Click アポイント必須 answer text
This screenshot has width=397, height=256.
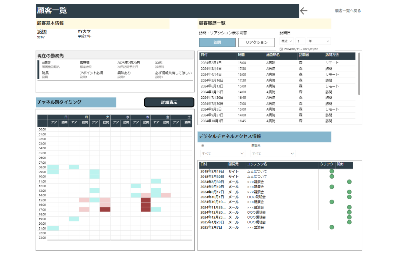tap(92, 73)
